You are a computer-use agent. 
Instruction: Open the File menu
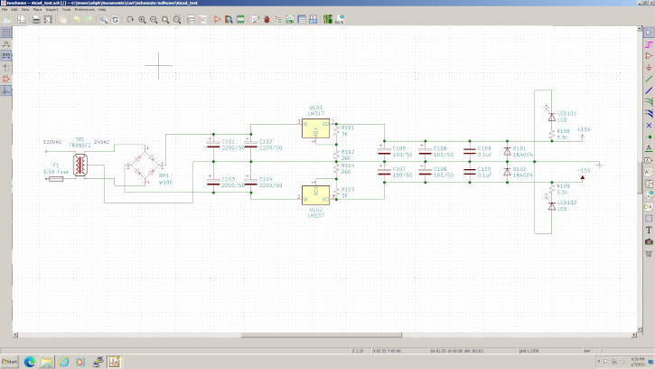(x=5, y=9)
